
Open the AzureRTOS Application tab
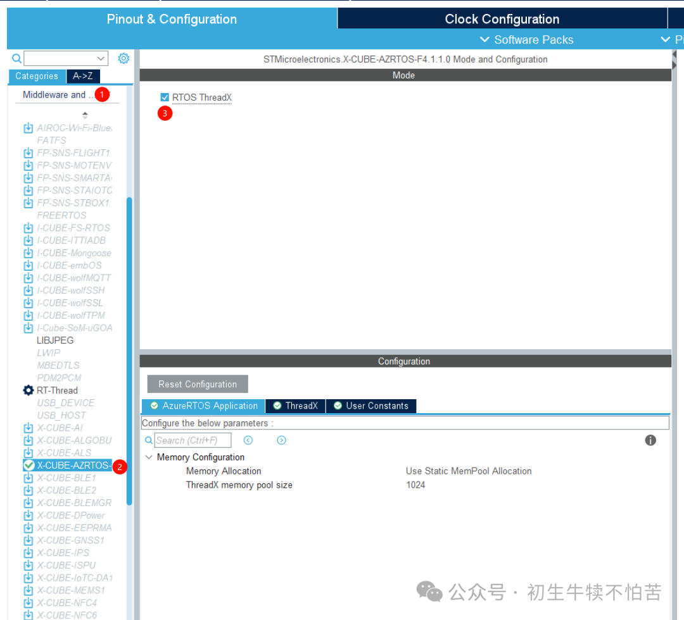pos(204,406)
